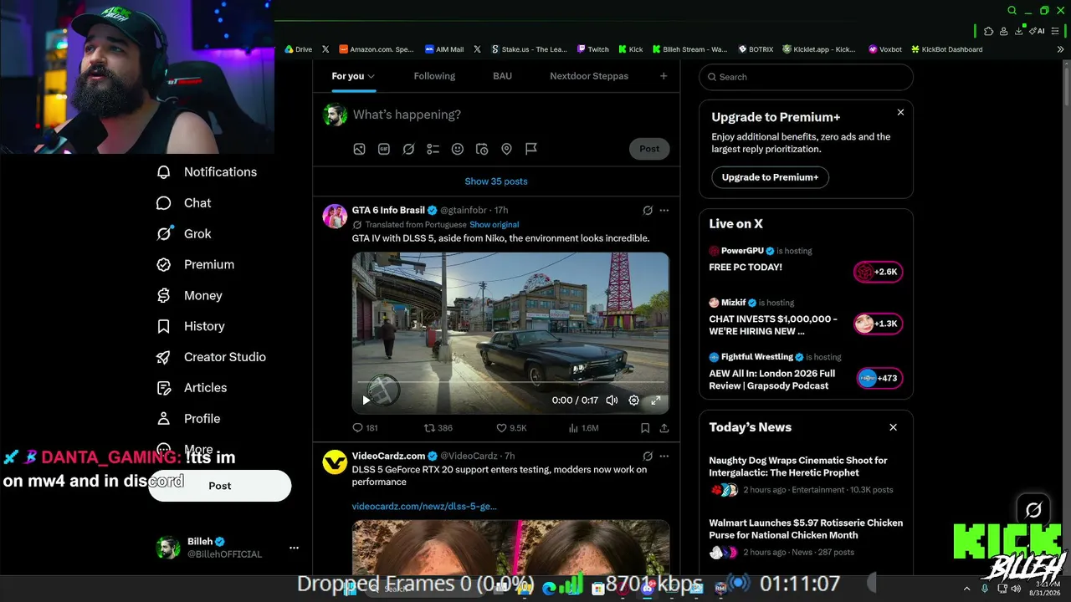Open the floating Grok button

[x=1033, y=509]
